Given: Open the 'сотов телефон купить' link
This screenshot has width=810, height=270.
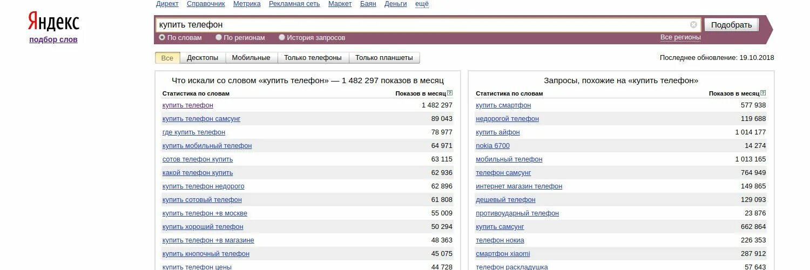Looking at the screenshot, I should pyautogui.click(x=198, y=159).
